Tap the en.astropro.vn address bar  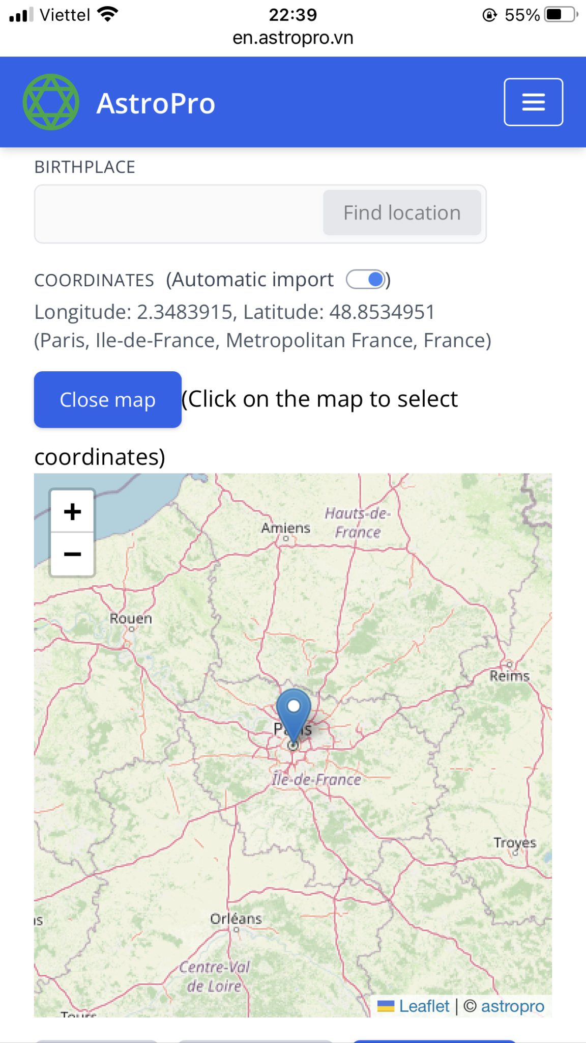click(293, 38)
